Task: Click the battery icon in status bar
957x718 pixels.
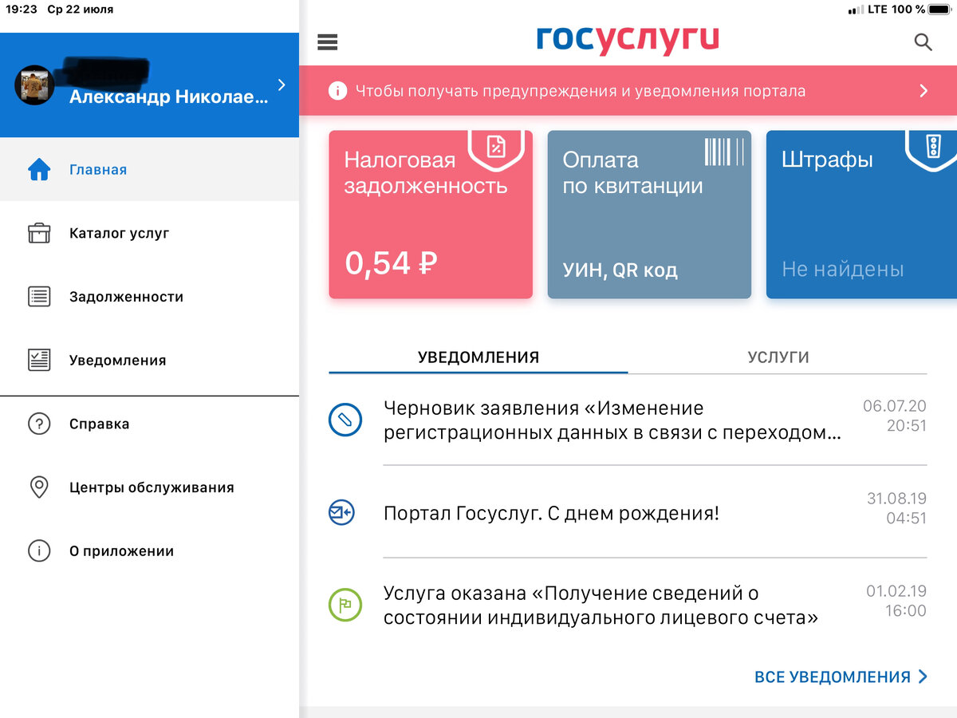Action: click(x=940, y=10)
